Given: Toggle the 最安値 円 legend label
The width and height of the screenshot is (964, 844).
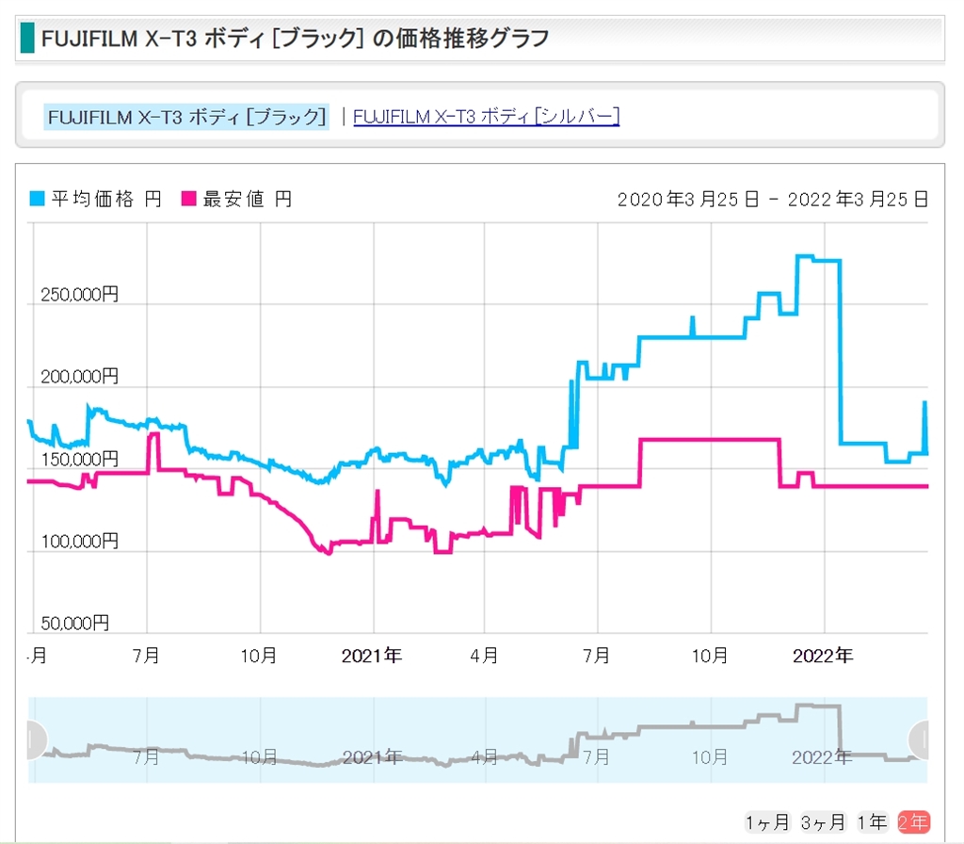Looking at the screenshot, I should (247, 199).
